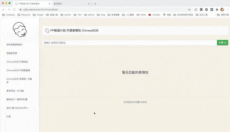Expand the python bookmarks folder
Screen dimensions: 230x132
point(66,15)
